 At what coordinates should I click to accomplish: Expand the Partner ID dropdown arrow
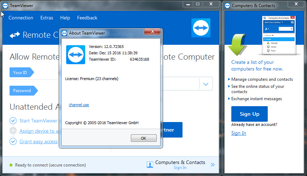click(x=205, y=84)
